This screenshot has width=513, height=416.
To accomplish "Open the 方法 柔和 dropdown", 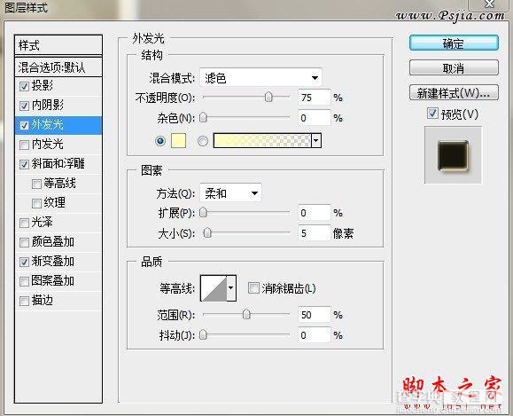I will [x=230, y=193].
